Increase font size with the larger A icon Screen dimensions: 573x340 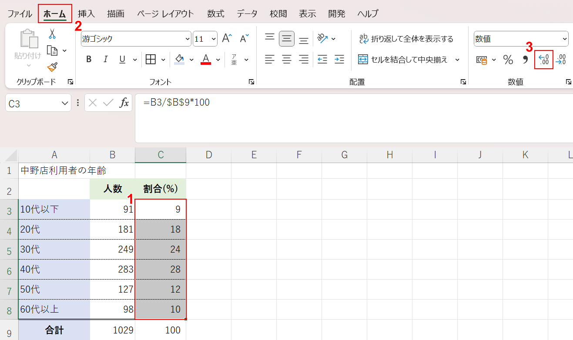tap(227, 39)
